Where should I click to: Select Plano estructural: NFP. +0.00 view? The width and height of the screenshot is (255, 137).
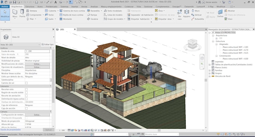(235, 59)
